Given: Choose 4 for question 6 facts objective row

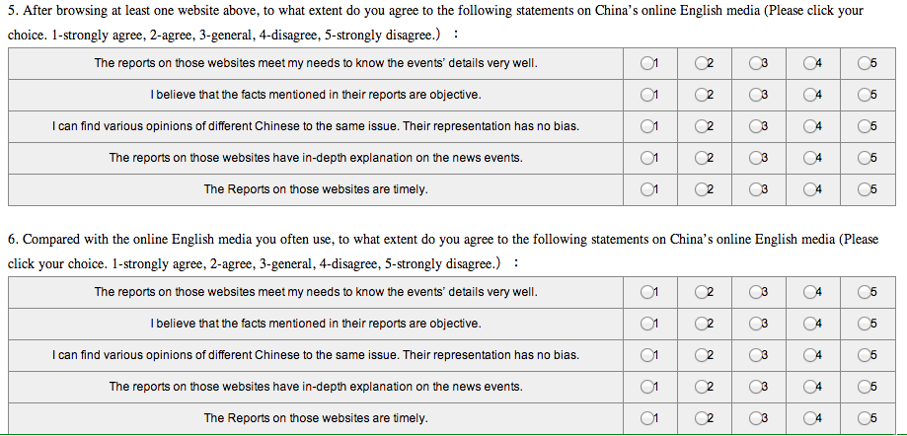Looking at the screenshot, I should (x=810, y=324).
